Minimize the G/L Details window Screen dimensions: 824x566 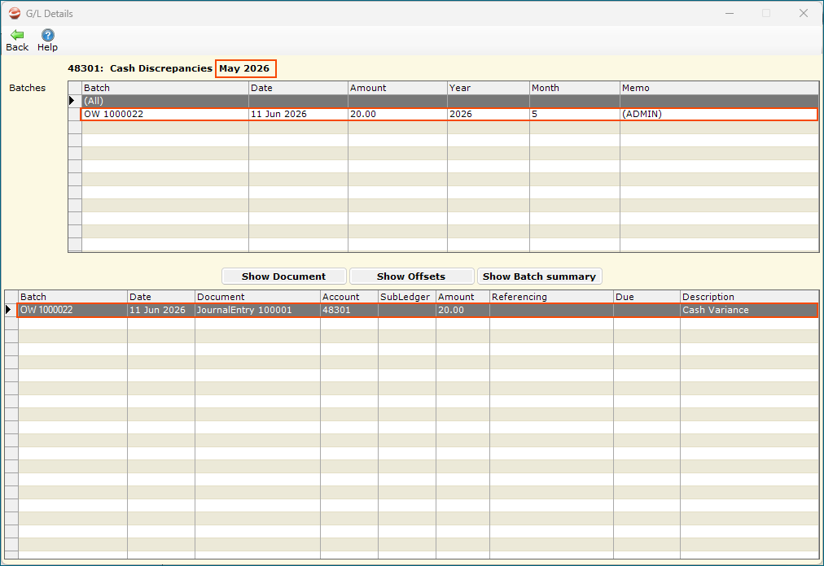(730, 13)
